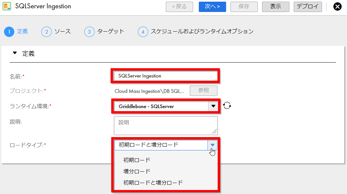Screen dimensions: 347x194
Task: Go to step 3 ターゲット
Action: click(x=104, y=32)
